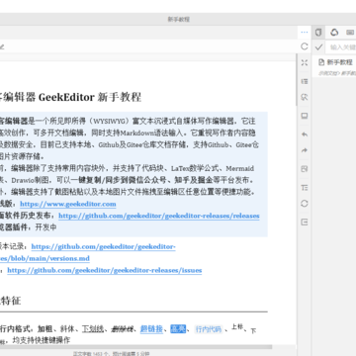Screen dimensions: 356x356
Task: Click the refresh icon beside the title field
Action: pyautogui.click(x=305, y=46)
